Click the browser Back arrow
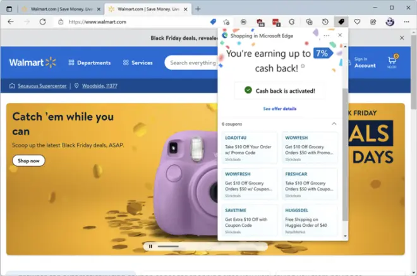This screenshot has height=276, width=417. (11, 22)
